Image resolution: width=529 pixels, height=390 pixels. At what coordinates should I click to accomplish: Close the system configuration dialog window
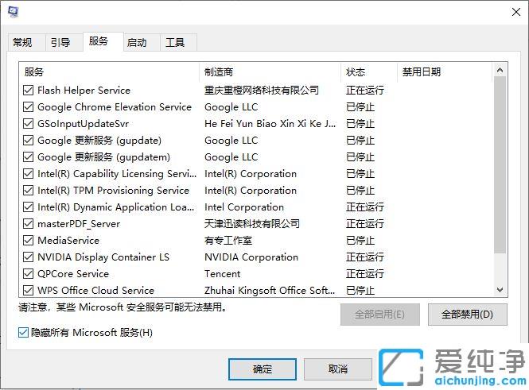515,11
